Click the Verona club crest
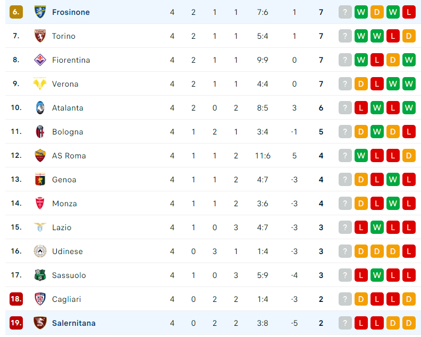Viewport: 421px width, 337px height. tap(40, 84)
